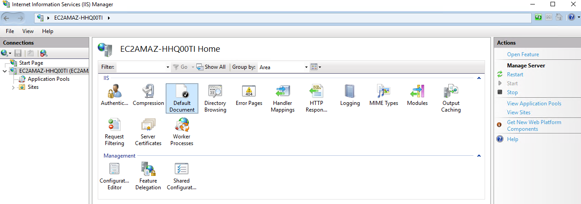Open Directory Browsing feature
The width and height of the screenshot is (581, 204).
[215, 98]
